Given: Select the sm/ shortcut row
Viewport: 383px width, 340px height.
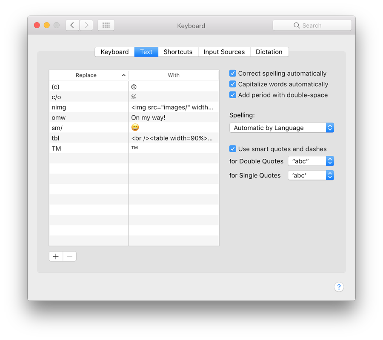Looking at the screenshot, I should pyautogui.click(x=134, y=128).
